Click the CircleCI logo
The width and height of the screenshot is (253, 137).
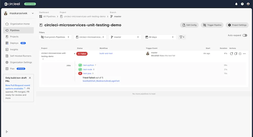tap(12, 4)
